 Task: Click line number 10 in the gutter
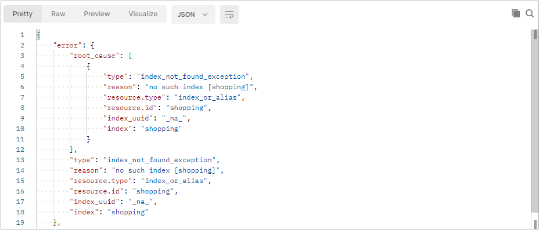[20, 129]
